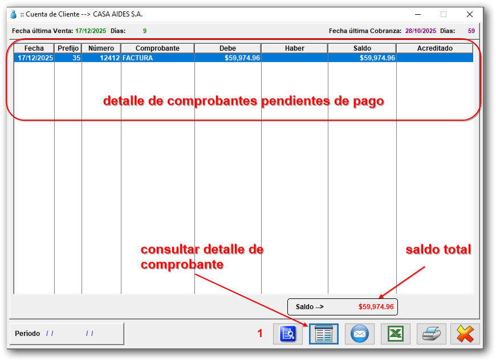Click the Número column header
This screenshot has height=361, width=496.
(x=101, y=48)
